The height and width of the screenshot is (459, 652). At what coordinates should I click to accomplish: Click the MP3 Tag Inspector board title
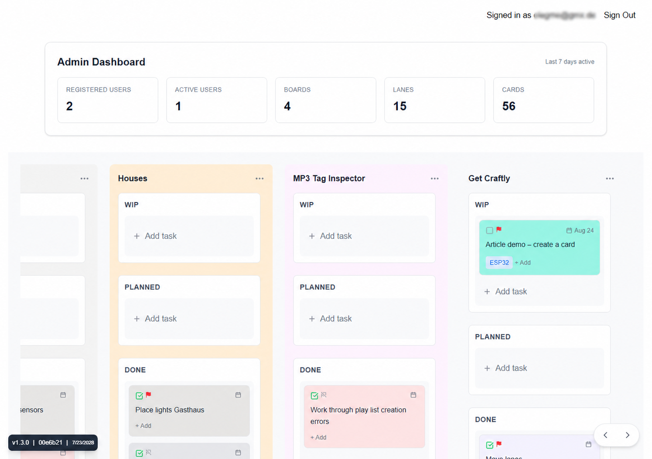point(329,178)
